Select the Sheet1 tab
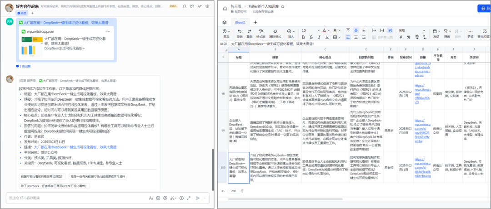The image size is (491, 209). pyautogui.click(x=240, y=22)
